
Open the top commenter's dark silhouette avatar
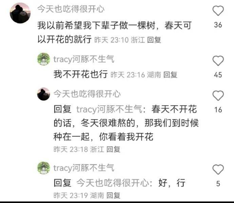(20, 13)
